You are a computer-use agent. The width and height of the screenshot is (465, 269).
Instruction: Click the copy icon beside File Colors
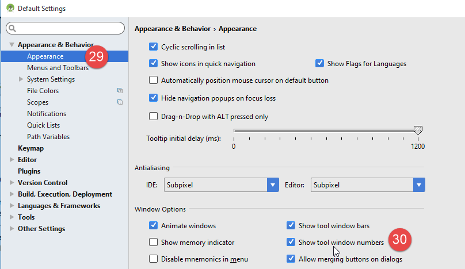(120, 91)
